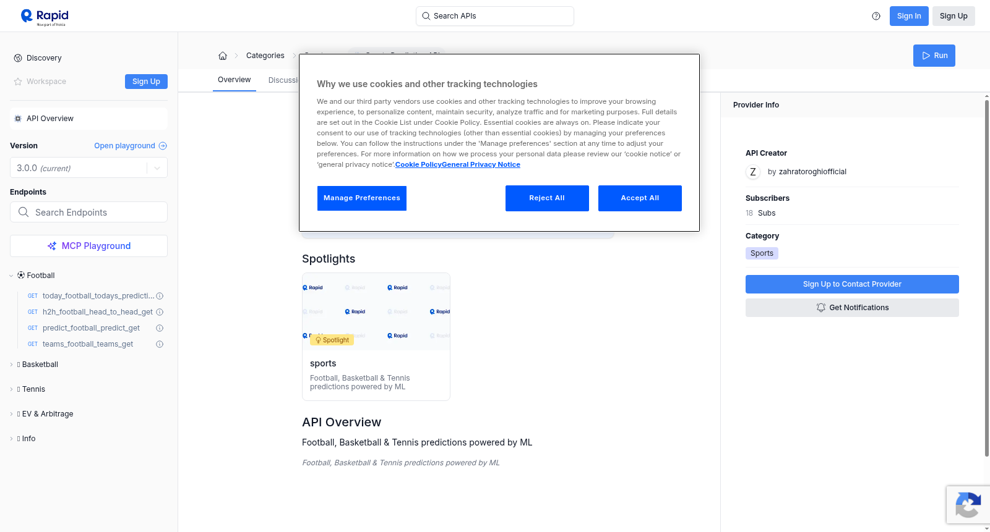Switch to the Overview tab

[234, 80]
